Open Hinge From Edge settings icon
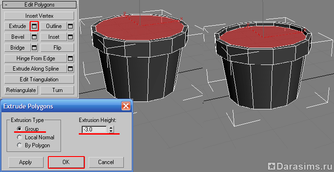 [70, 58]
